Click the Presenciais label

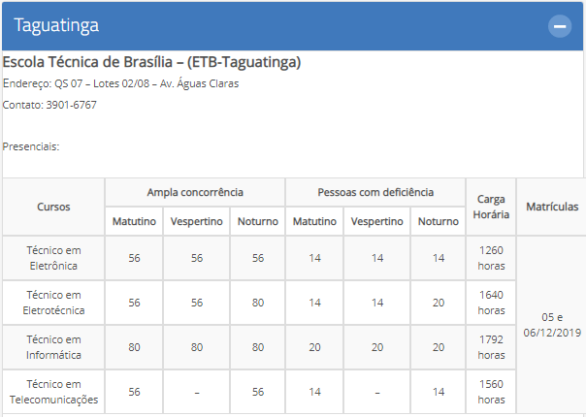tap(31, 146)
